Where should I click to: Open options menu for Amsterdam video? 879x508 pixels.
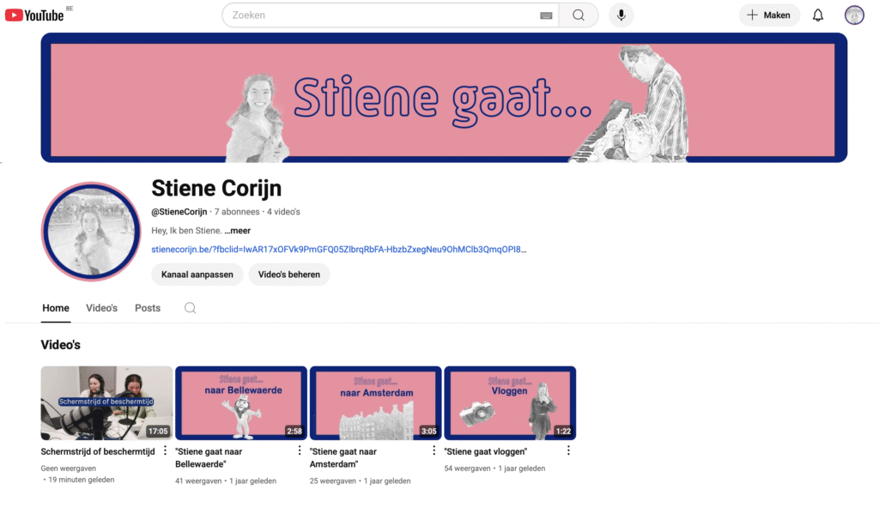point(433,451)
